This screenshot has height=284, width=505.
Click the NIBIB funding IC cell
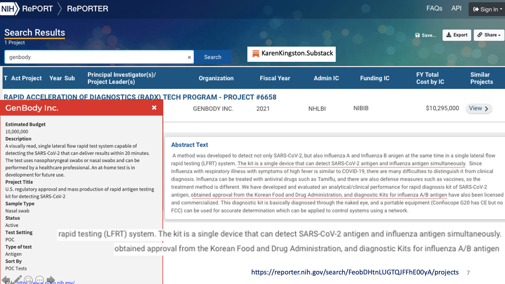tap(361, 108)
